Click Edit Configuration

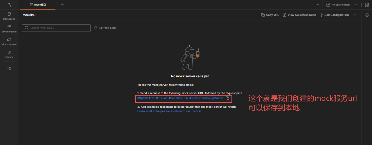334,15
